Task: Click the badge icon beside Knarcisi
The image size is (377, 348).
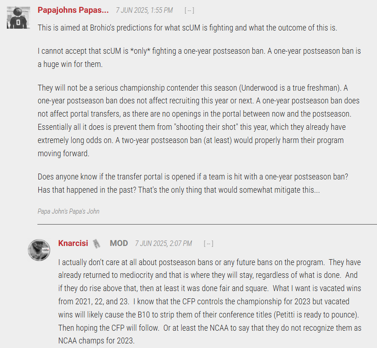Action: coord(97,244)
